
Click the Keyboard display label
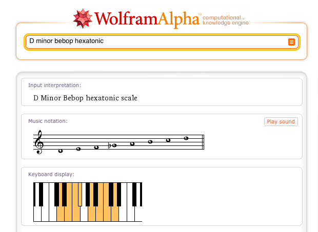(51, 174)
